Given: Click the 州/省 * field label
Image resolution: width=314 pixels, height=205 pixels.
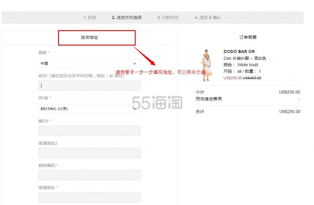Looking at the screenshot, I should (45, 98).
